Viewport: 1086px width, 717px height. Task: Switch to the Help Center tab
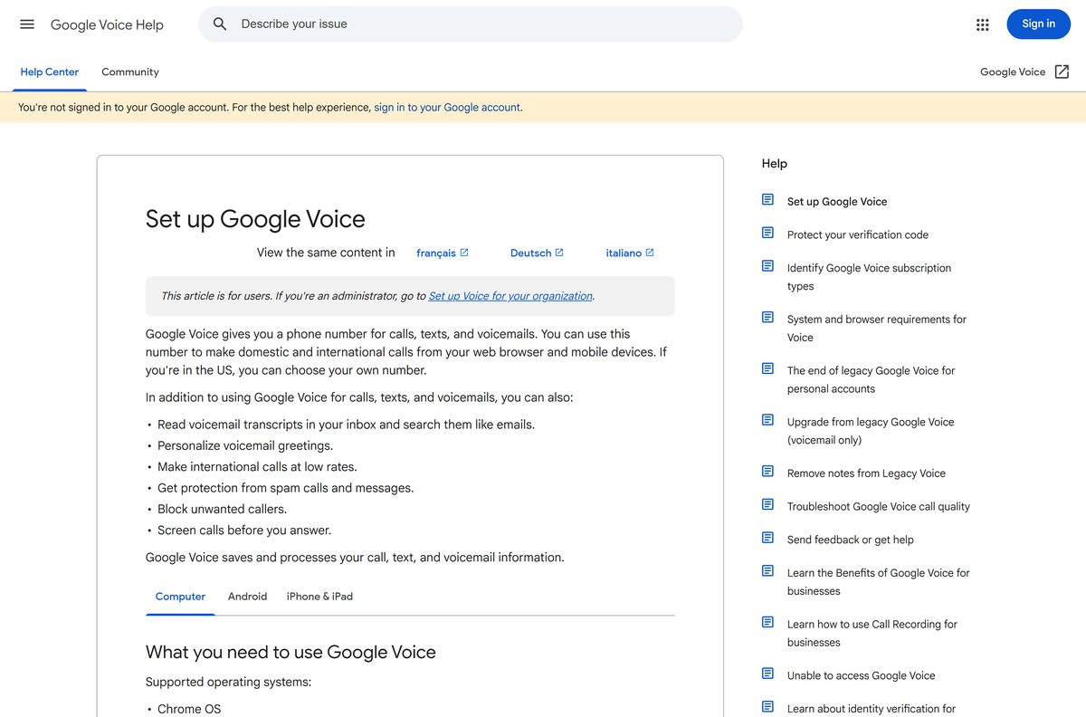click(x=50, y=72)
